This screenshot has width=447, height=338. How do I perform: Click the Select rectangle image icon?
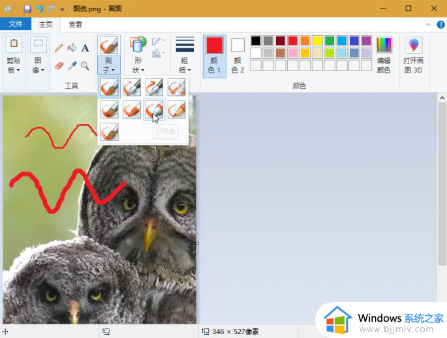point(39,45)
